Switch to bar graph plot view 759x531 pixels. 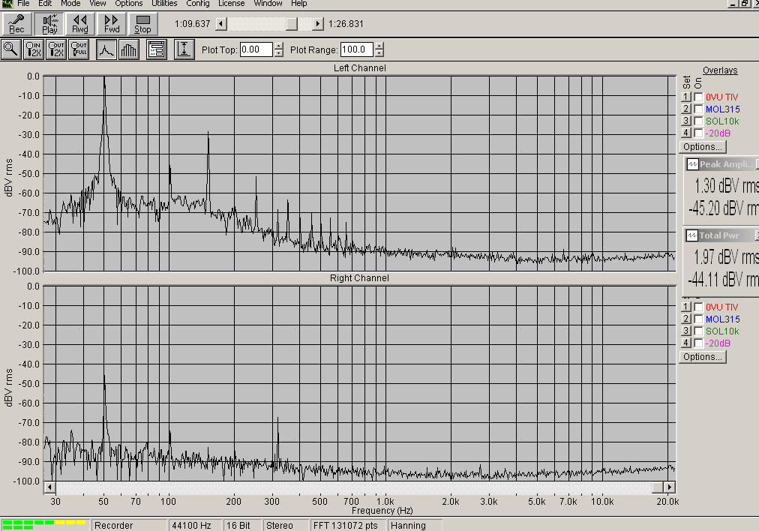point(129,50)
